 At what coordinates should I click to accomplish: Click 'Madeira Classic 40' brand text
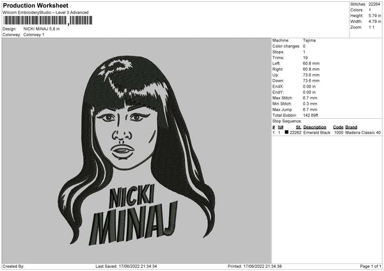click(363, 132)
